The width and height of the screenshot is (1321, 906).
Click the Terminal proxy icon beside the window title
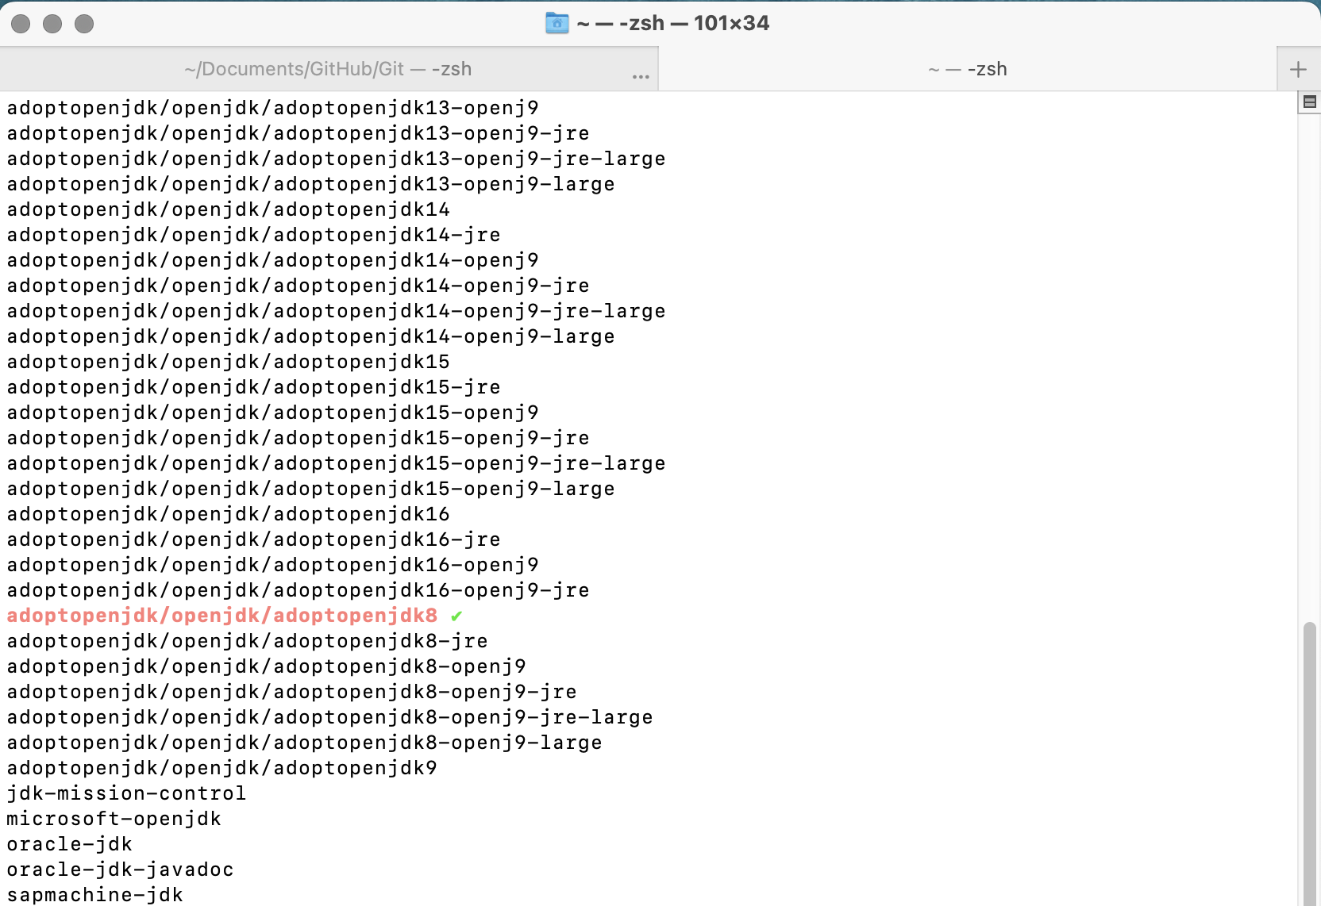pyautogui.click(x=557, y=23)
